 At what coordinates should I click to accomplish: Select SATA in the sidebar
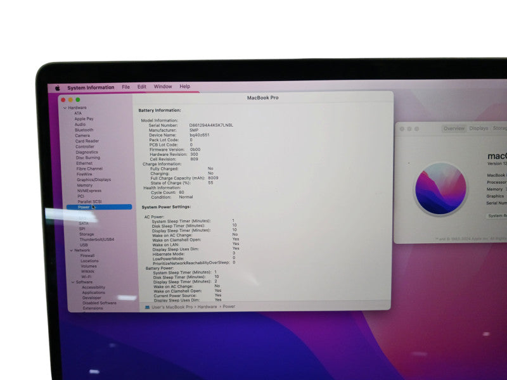pos(84,224)
